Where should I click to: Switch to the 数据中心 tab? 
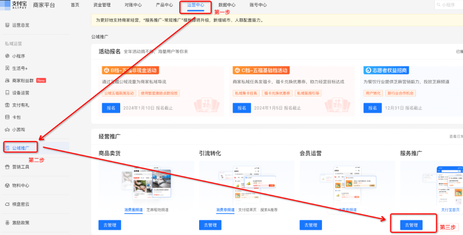227,5
